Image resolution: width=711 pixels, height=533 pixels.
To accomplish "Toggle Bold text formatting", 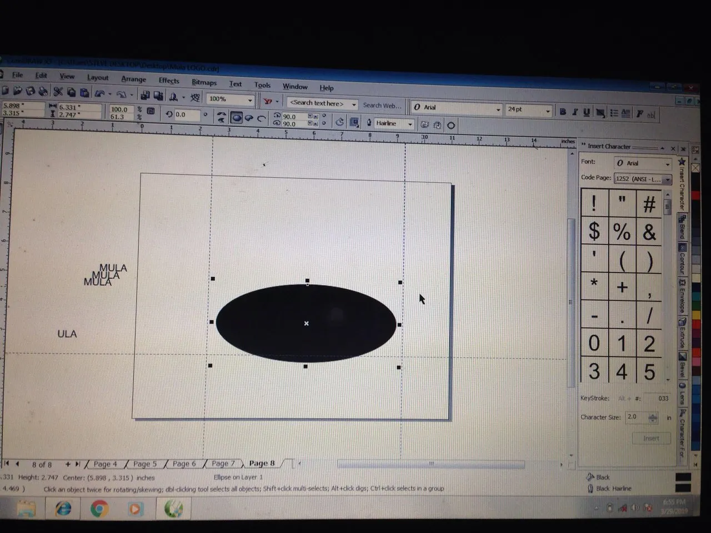I will point(563,112).
